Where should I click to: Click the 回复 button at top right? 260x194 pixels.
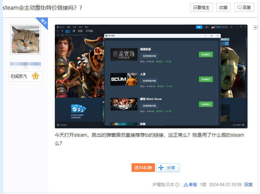[244, 7]
